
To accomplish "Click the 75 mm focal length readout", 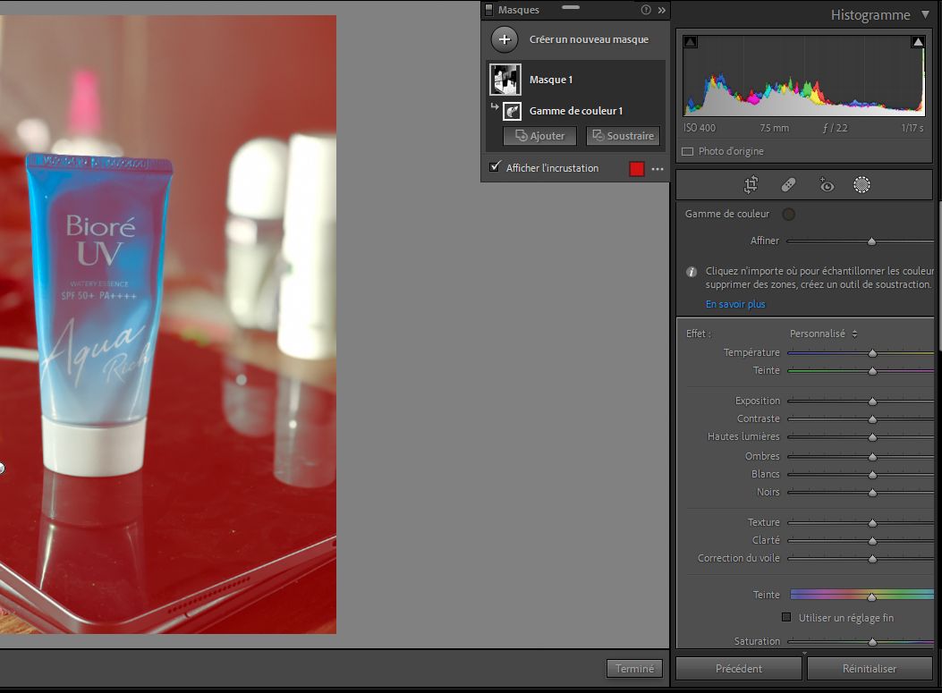I will (x=774, y=128).
